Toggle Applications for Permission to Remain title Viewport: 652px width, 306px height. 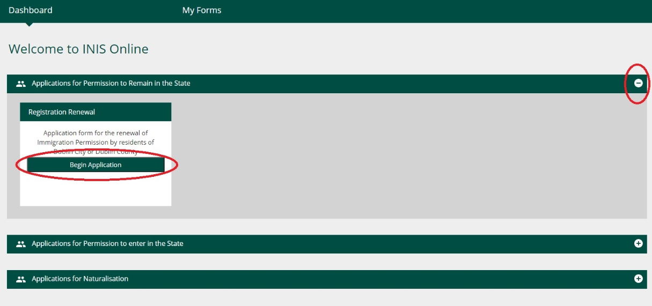click(111, 83)
